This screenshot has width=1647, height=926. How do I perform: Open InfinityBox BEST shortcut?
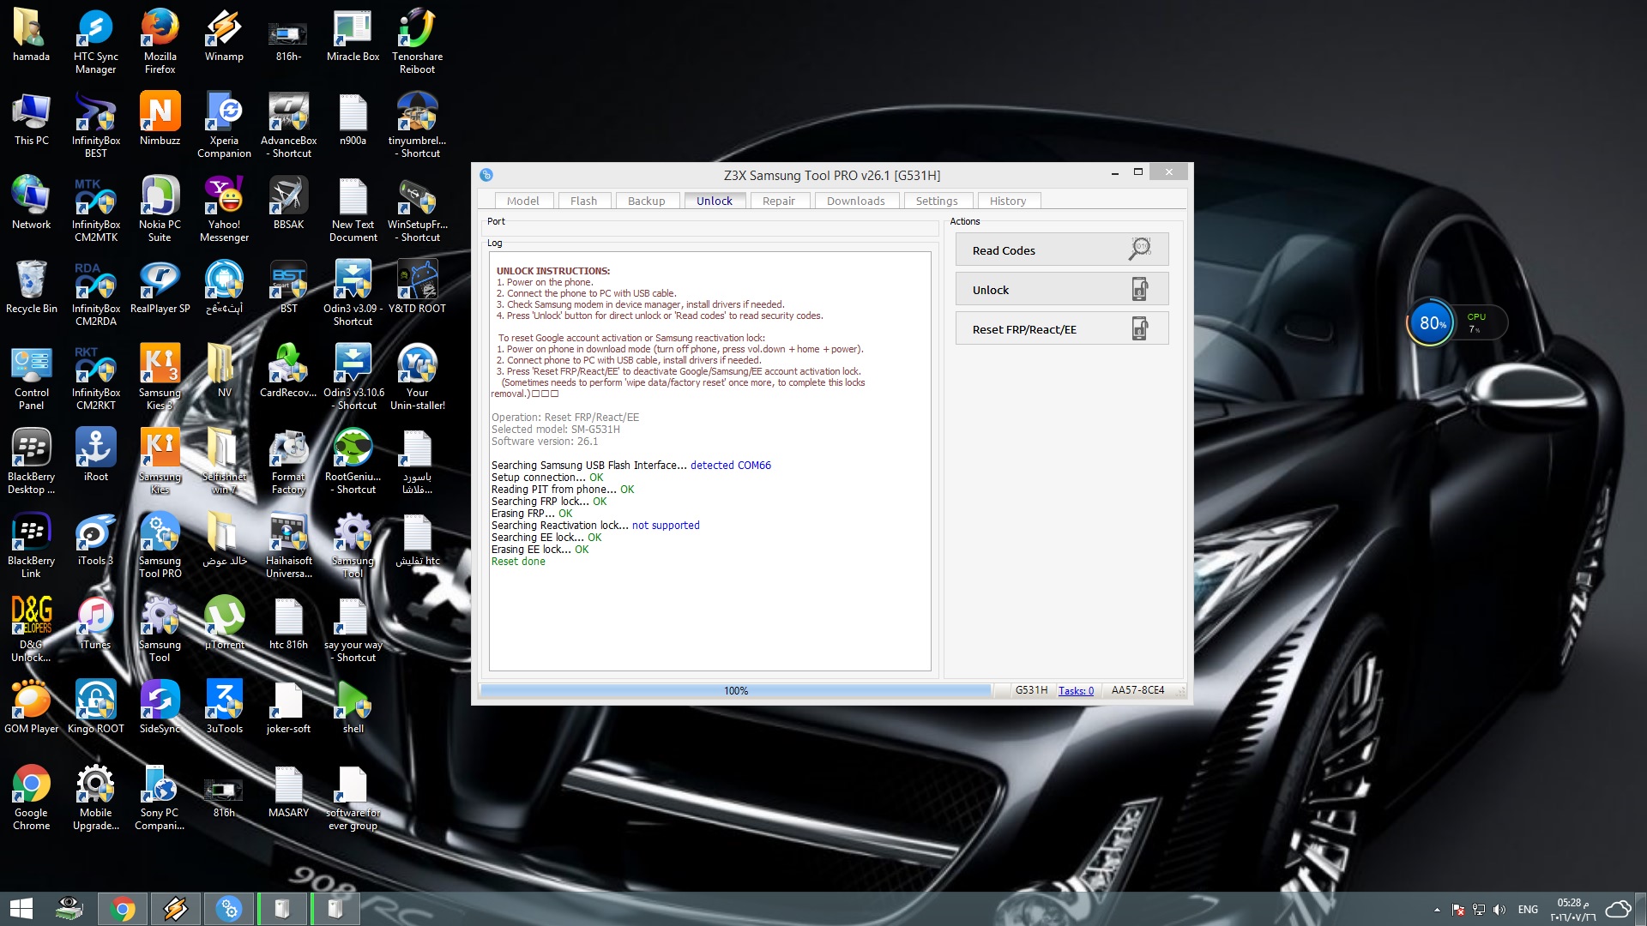95,125
